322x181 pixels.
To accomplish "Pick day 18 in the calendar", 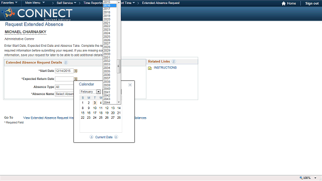I will pyautogui.click(x=101, y=113).
